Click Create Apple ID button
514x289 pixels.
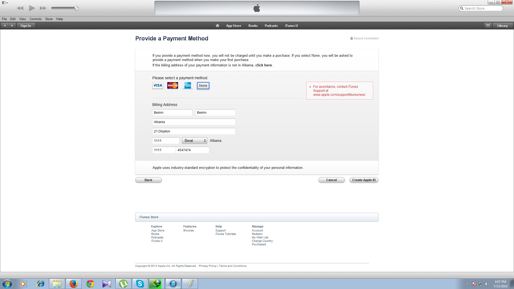[364, 180]
